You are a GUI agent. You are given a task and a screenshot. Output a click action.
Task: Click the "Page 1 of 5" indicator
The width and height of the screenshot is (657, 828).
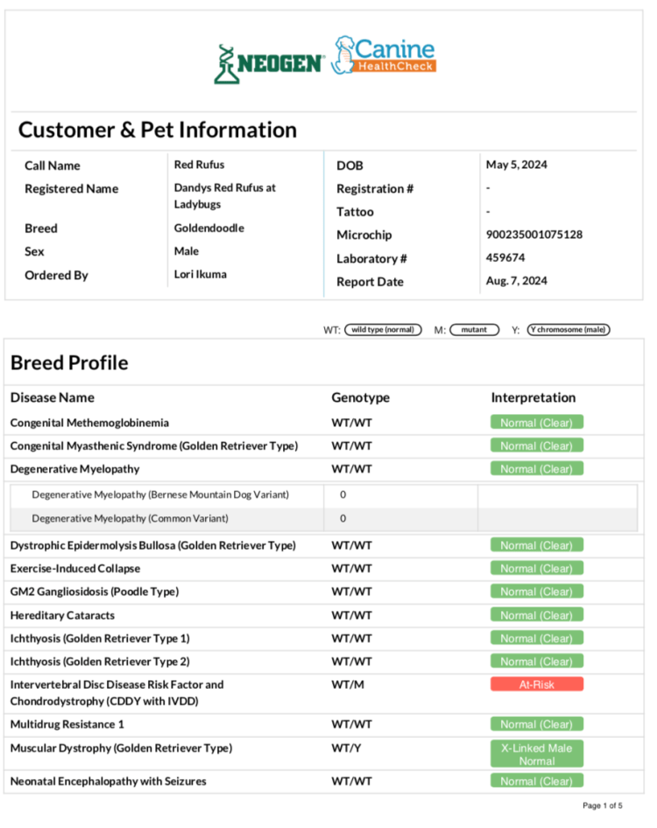603,805
